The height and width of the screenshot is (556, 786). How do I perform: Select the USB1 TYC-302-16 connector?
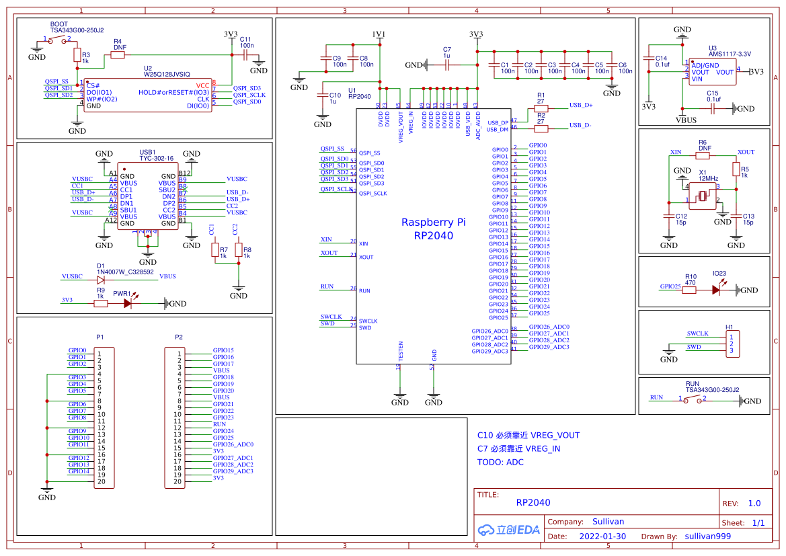(x=148, y=196)
